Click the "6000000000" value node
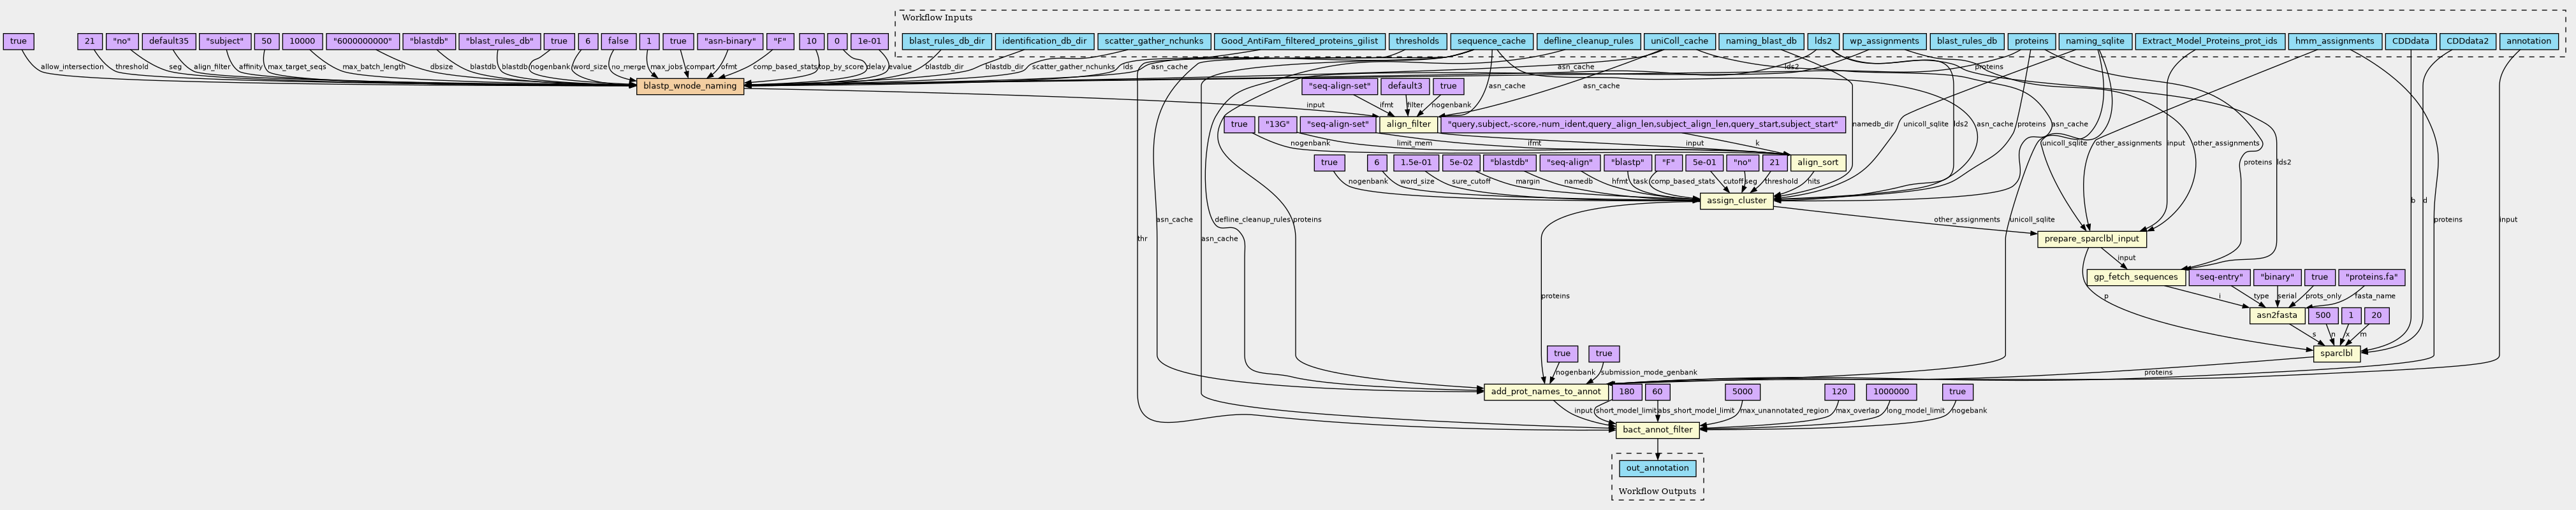Viewport: 2576px width, 510px height. 361,42
